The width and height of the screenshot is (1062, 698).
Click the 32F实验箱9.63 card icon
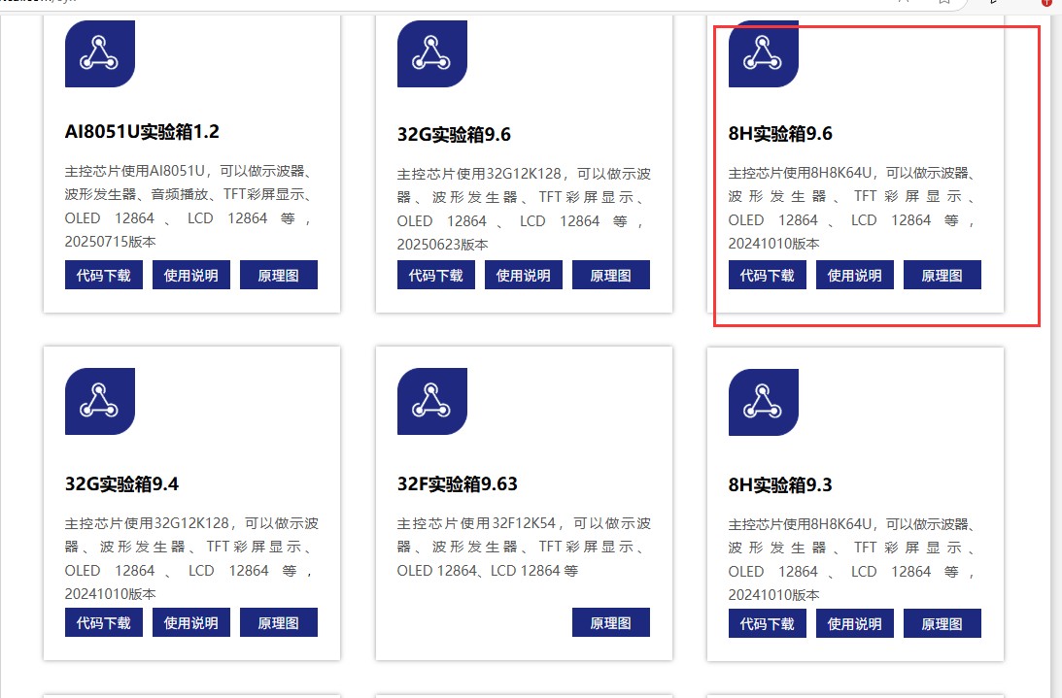click(x=432, y=402)
